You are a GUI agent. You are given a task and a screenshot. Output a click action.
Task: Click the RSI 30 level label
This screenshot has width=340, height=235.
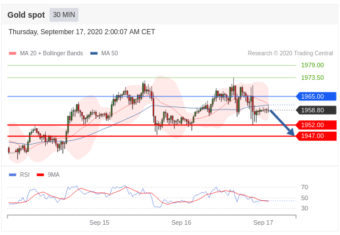pyautogui.click(x=305, y=208)
